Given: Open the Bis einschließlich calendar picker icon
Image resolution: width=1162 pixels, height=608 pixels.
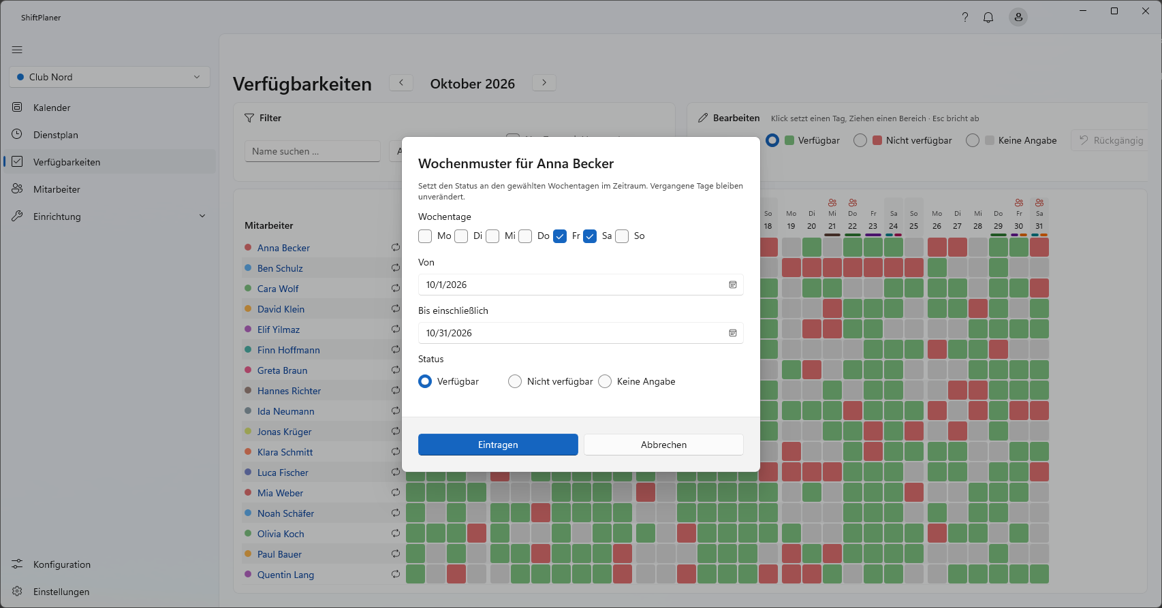Looking at the screenshot, I should coord(733,333).
